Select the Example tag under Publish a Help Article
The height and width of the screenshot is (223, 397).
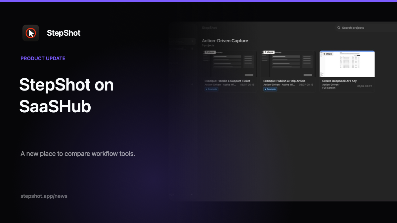(270, 89)
